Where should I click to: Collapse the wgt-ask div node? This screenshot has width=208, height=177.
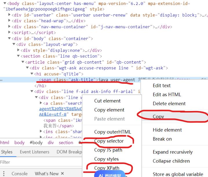(x=27, y=68)
